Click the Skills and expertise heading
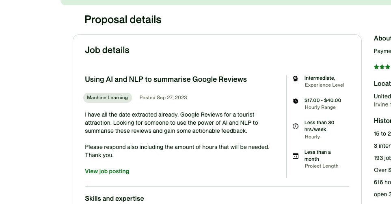This screenshot has width=391, height=204. (114, 198)
